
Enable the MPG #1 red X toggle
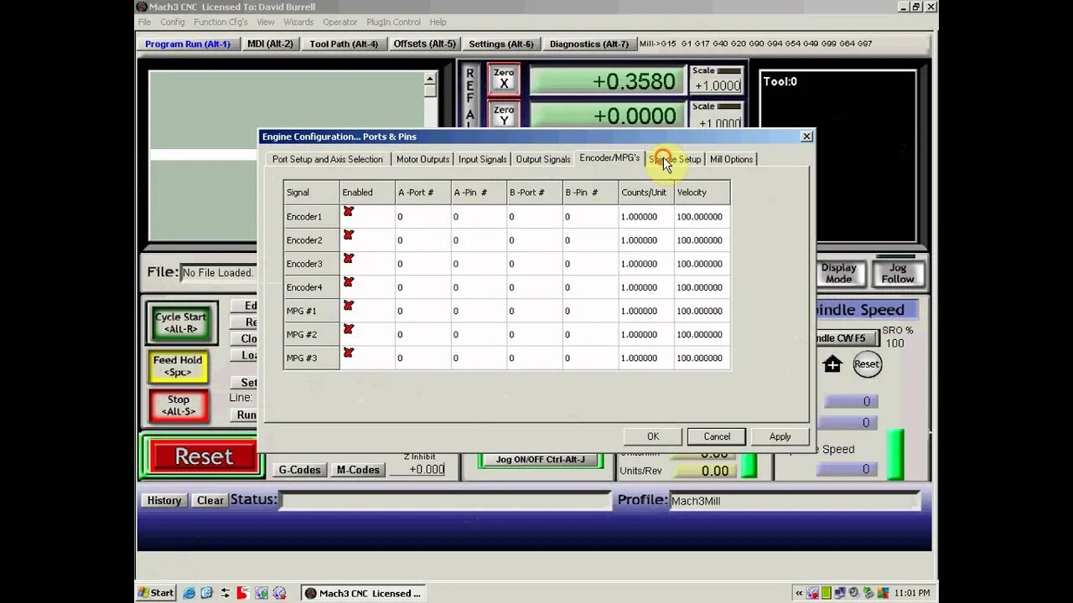349,306
